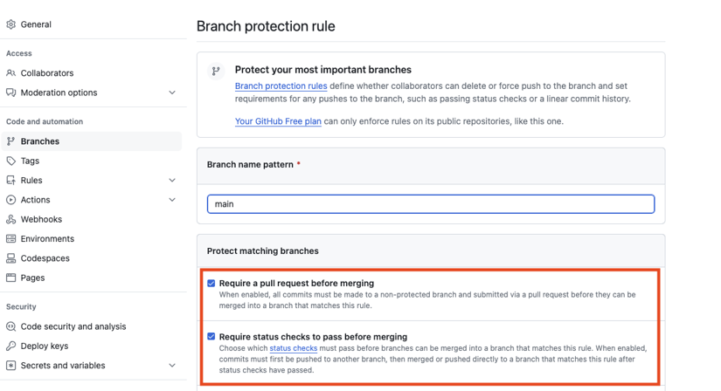Toggle Require status checks to pass checkbox
Screen dimensions: 721x391
click(211, 336)
